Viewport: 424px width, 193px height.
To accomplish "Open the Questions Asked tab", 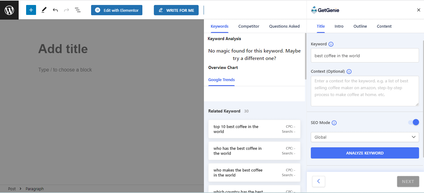I will coord(284,26).
